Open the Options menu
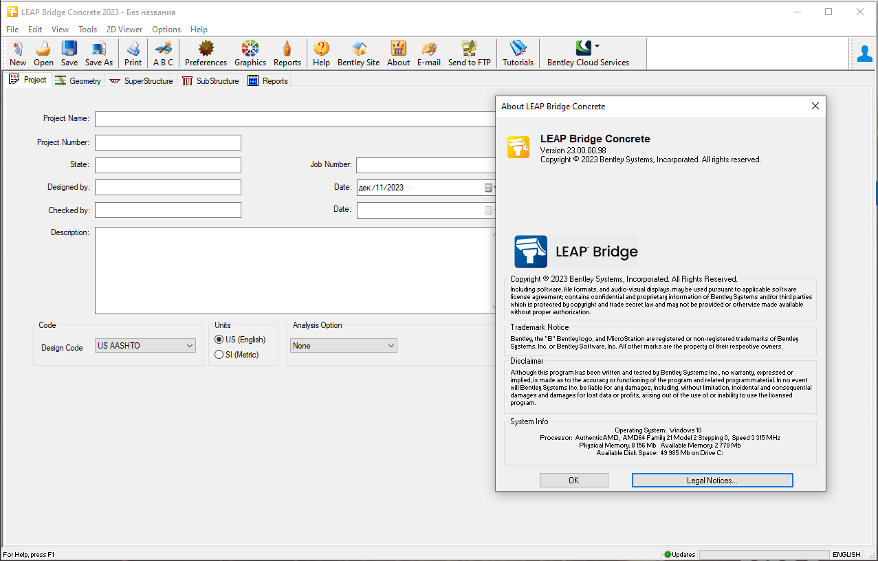Screen dimensions: 878x561 [x=166, y=30]
